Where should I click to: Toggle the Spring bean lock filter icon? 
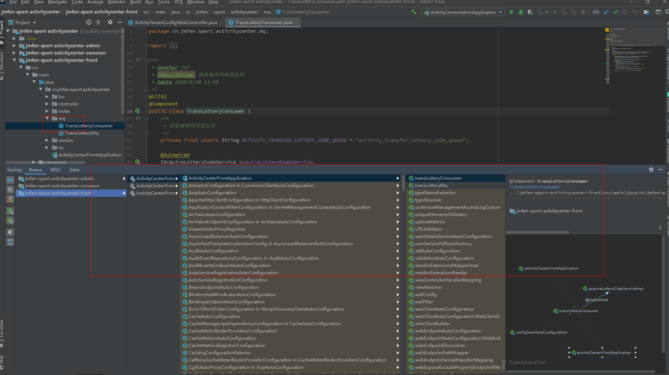10,211
